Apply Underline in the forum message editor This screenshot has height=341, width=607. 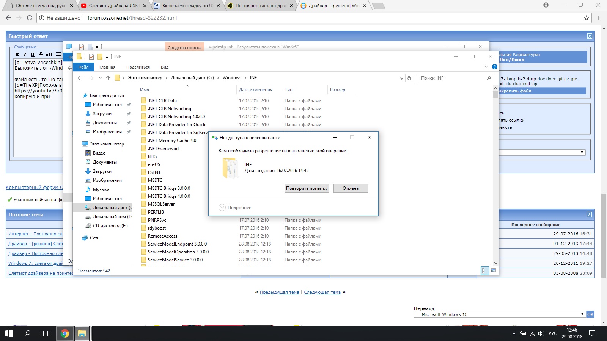point(33,55)
